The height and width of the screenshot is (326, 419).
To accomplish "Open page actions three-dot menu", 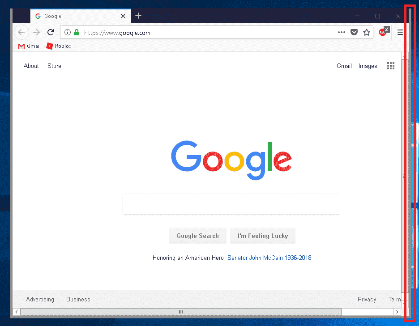I will [341, 32].
